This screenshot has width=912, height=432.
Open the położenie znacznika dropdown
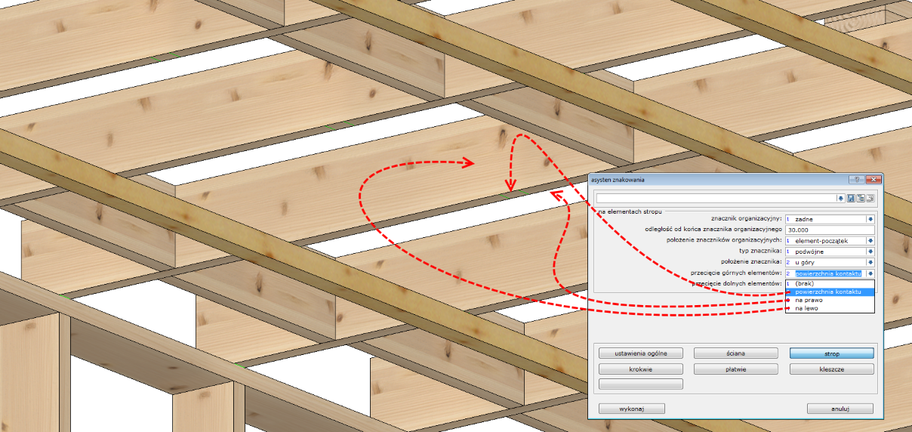[870, 262]
